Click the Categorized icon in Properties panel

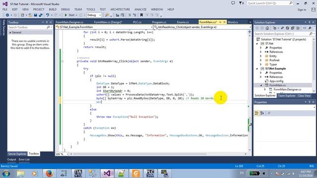pos(257,113)
